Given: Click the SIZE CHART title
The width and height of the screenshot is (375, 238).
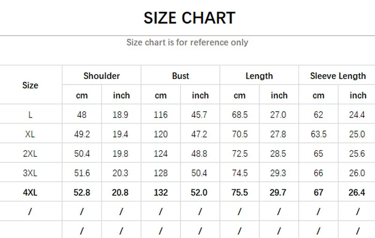Looking at the screenshot, I should pyautogui.click(x=189, y=18).
